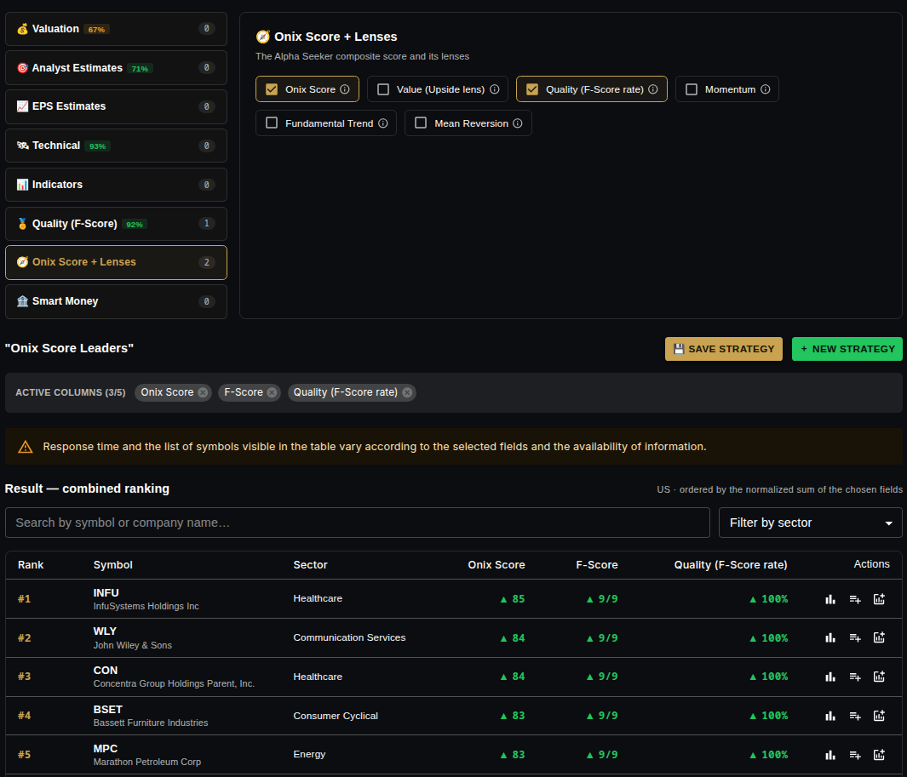Click the playlist-add icon for BSET
This screenshot has height=777, width=907.
tap(855, 716)
